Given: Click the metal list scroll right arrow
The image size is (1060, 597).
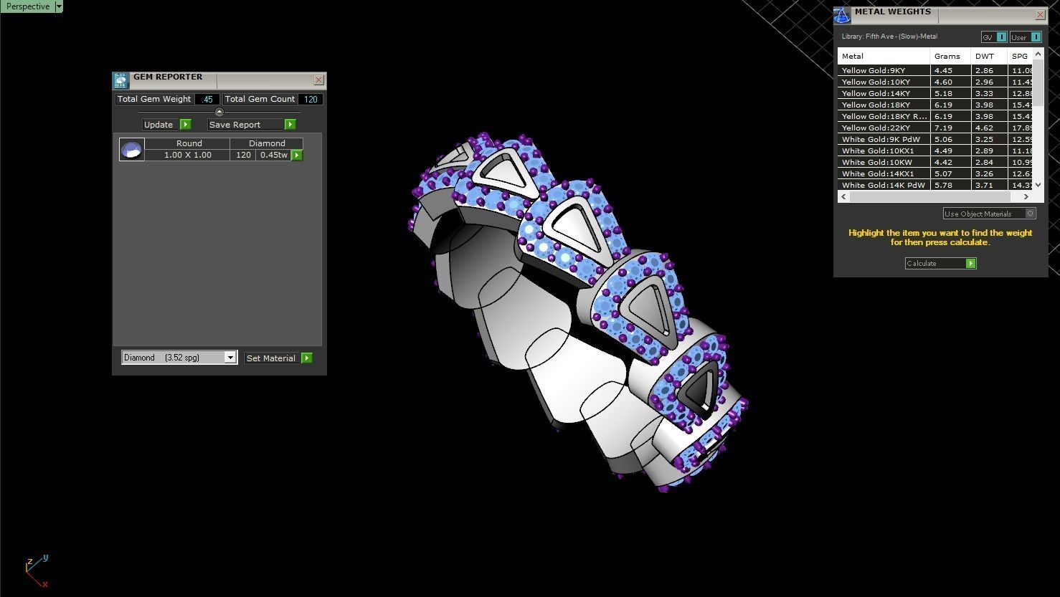Looking at the screenshot, I should pos(1026,196).
